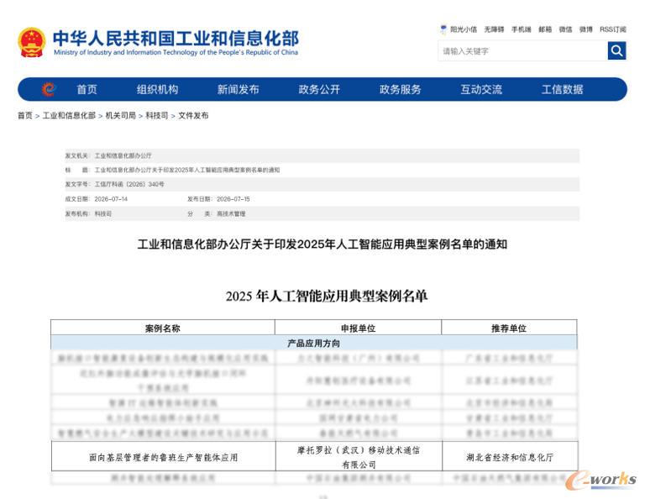
Task: Open the 政务服务 navigation tab
Action: click(401, 89)
